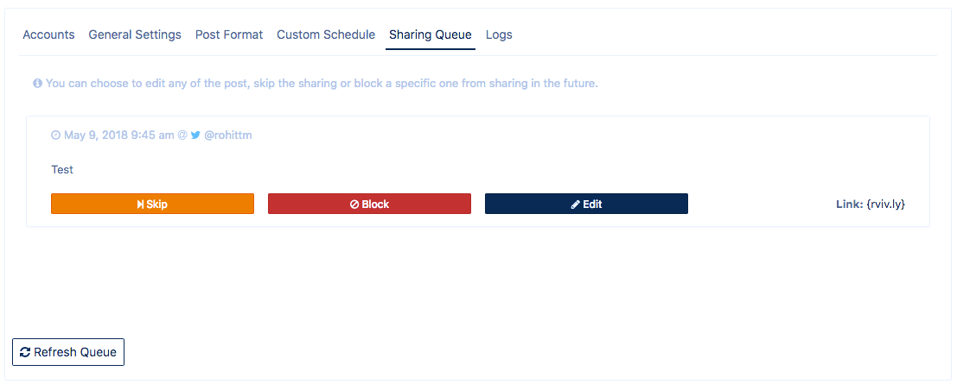The height and width of the screenshot is (384, 957).
Task: Go to Custom Schedule tab
Action: click(x=326, y=35)
